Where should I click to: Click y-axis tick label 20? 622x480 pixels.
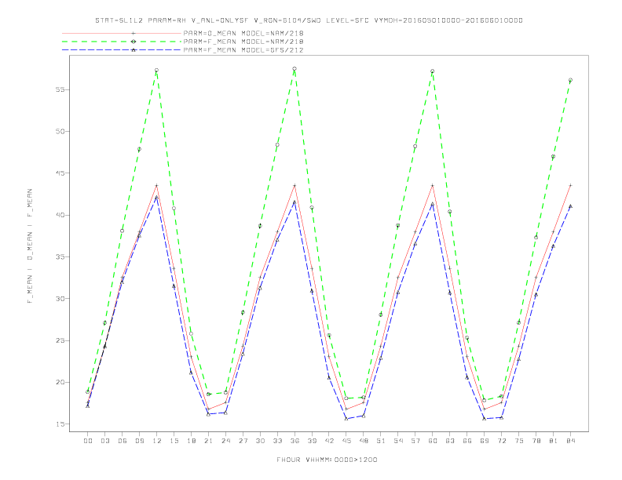pyautogui.click(x=60, y=382)
